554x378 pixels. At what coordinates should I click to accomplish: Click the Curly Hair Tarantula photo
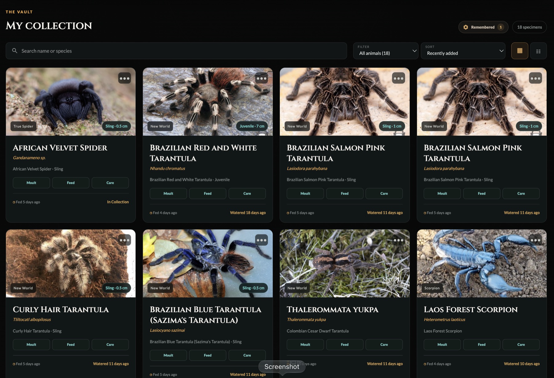click(71, 263)
